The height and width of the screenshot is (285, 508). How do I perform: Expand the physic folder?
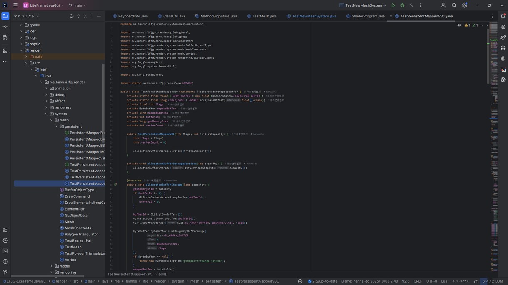click(21, 44)
